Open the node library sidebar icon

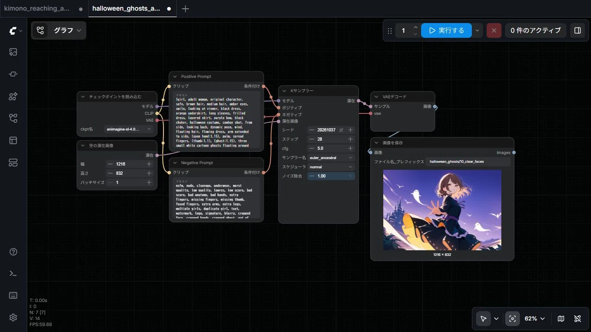[13, 74]
